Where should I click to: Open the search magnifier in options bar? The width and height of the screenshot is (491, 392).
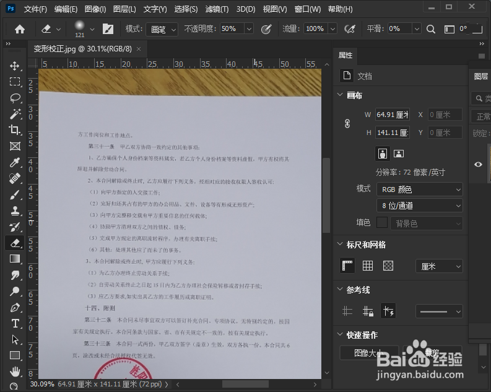click(x=431, y=29)
